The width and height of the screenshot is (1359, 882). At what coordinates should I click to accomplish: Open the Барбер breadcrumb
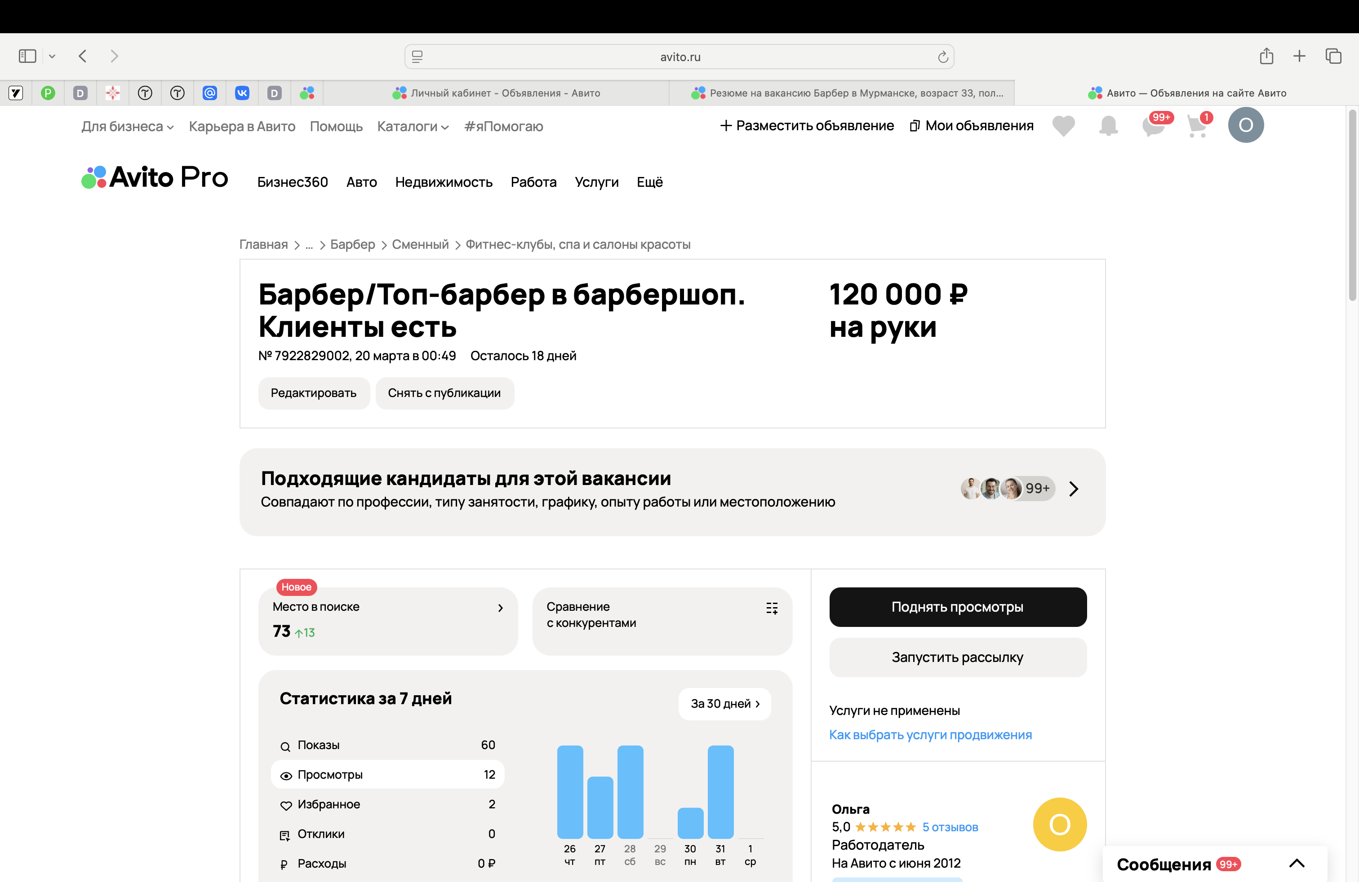pos(352,244)
